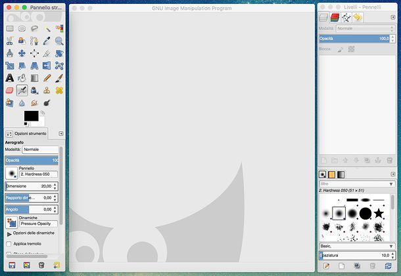401x276 pixels.
Task: Select the Dodge/Burn tool
Action: coord(47,103)
